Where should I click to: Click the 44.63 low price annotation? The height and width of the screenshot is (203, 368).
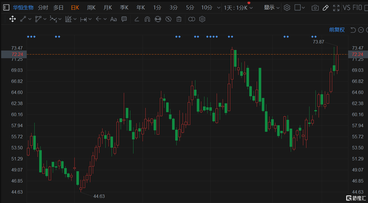[99, 196]
